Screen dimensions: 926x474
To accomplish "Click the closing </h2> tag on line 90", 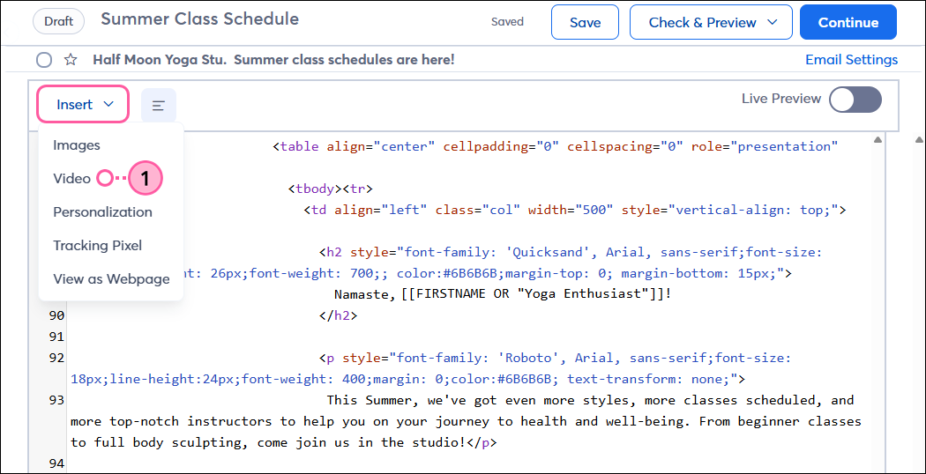I will (339, 315).
